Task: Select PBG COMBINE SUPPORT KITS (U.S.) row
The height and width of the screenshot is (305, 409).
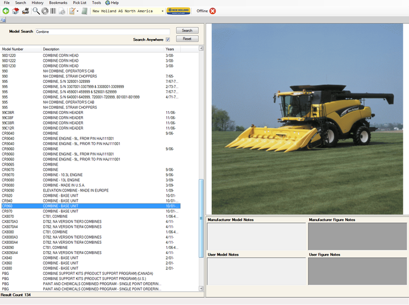Action: click(x=90, y=279)
